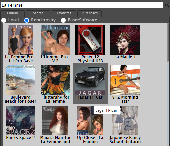Select the La Magie 1 thumbnail
Viewport: 170px width, 146px height.
pos(125,40)
